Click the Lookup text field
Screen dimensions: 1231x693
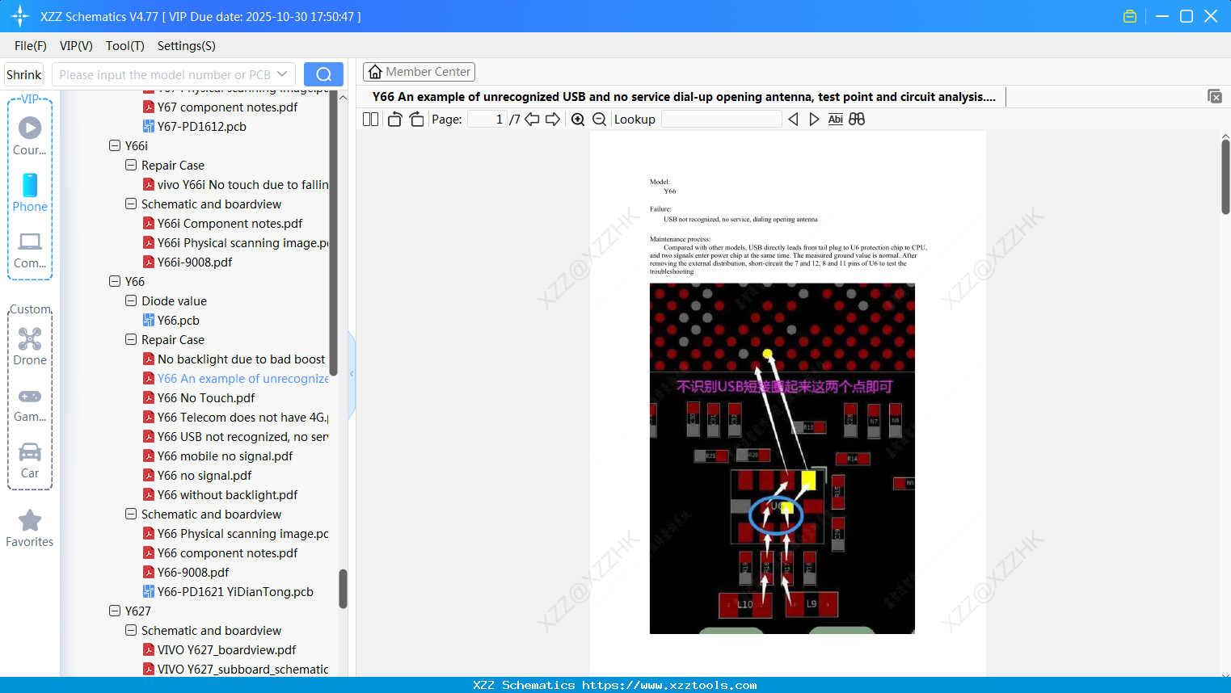[721, 120]
